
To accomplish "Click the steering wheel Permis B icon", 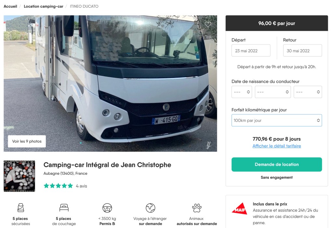I will tap(107, 208).
